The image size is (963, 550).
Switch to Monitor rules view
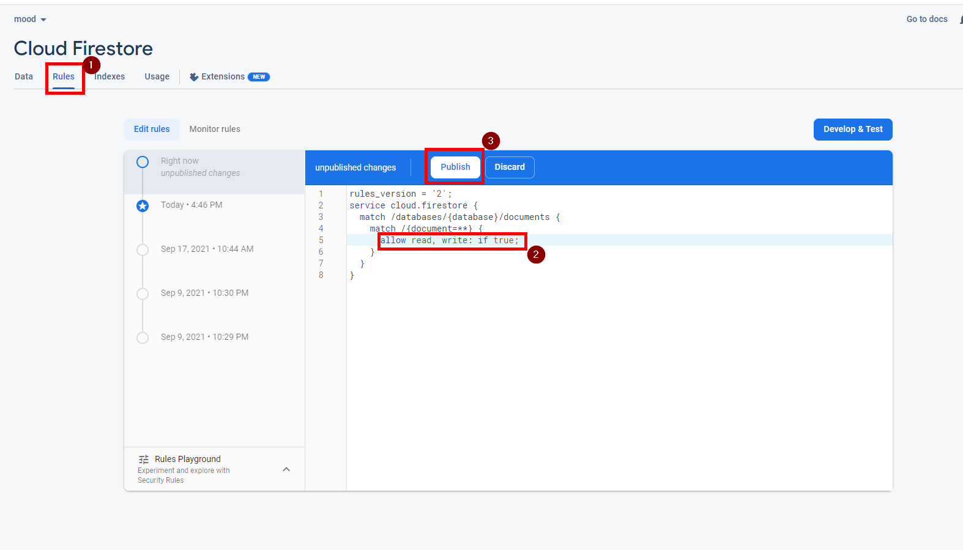[x=215, y=130]
